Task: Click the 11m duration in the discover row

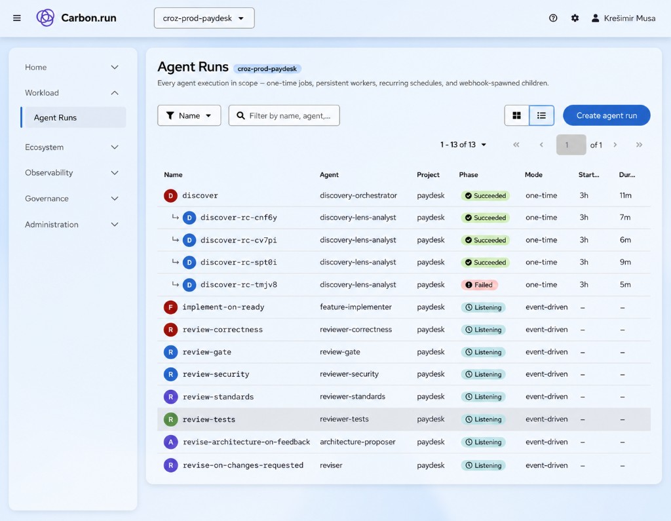Action: click(625, 196)
